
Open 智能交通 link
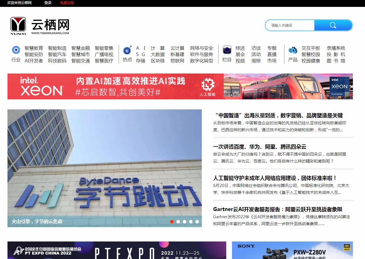[x=81, y=61]
